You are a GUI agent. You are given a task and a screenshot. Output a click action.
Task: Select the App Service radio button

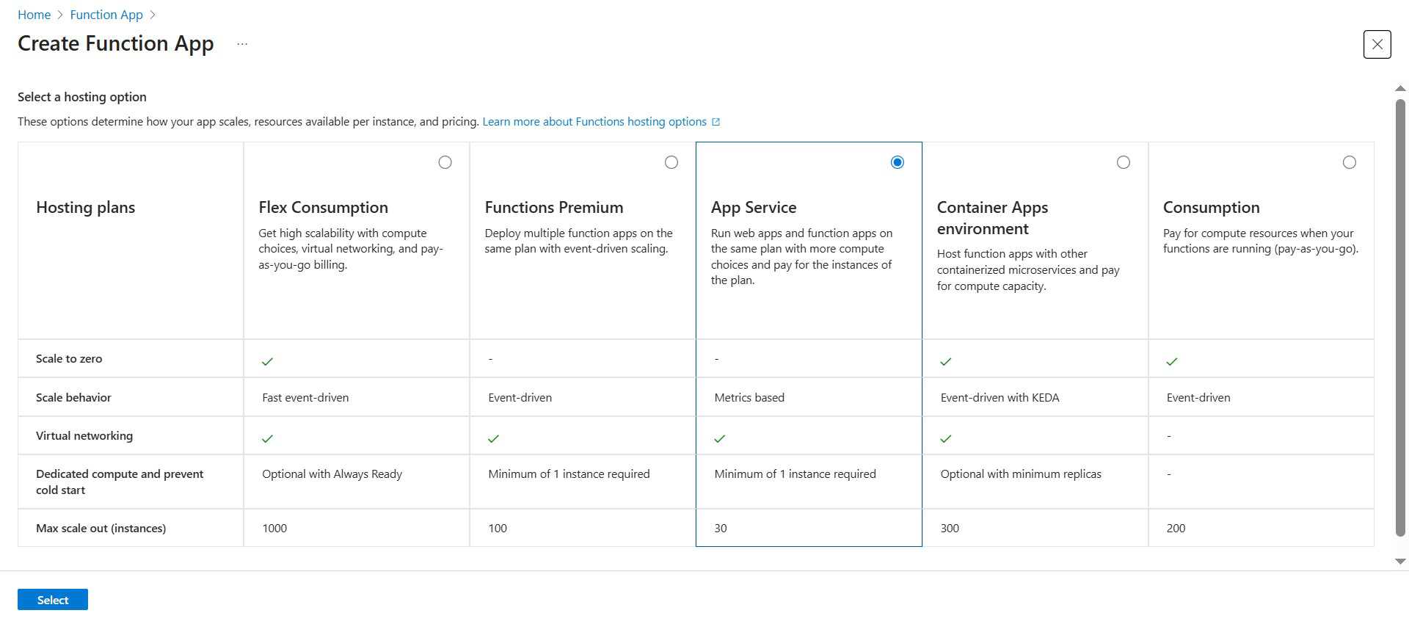click(x=897, y=162)
